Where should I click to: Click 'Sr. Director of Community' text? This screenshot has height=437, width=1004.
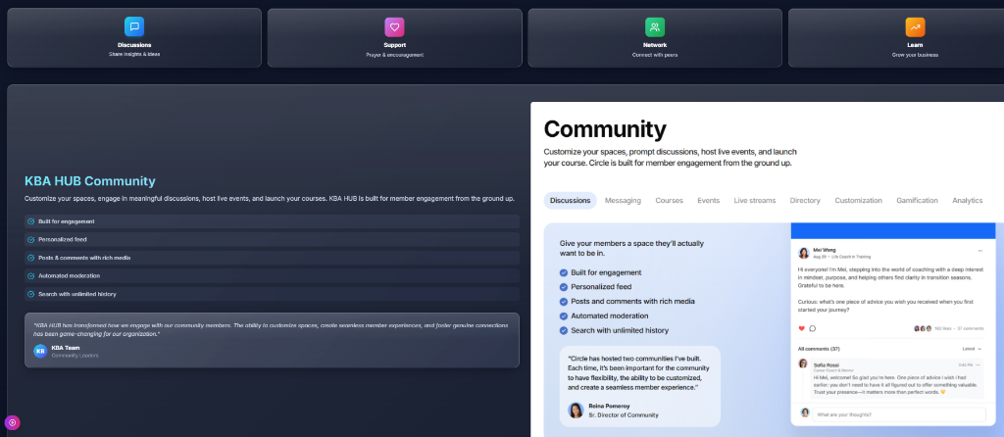623,414
